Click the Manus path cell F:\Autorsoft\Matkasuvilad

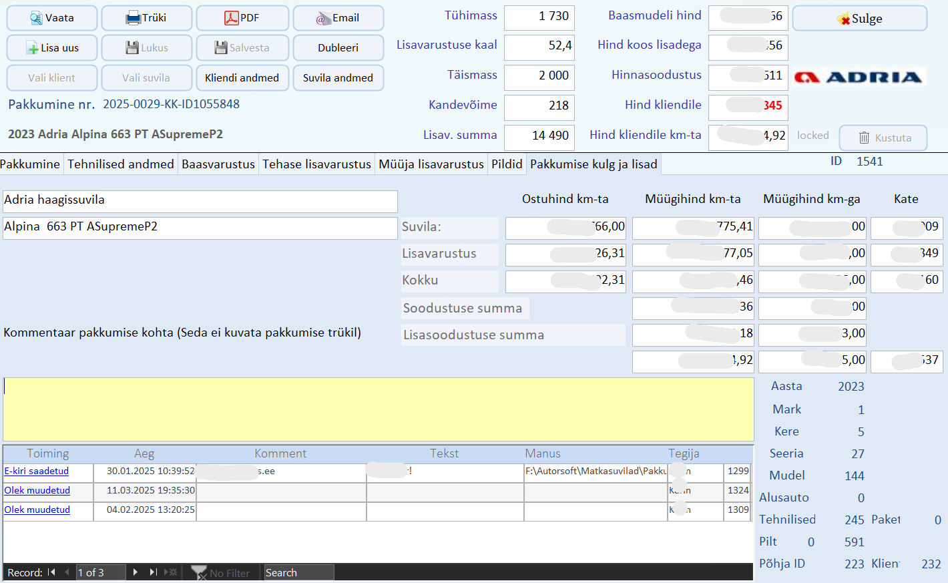click(596, 471)
